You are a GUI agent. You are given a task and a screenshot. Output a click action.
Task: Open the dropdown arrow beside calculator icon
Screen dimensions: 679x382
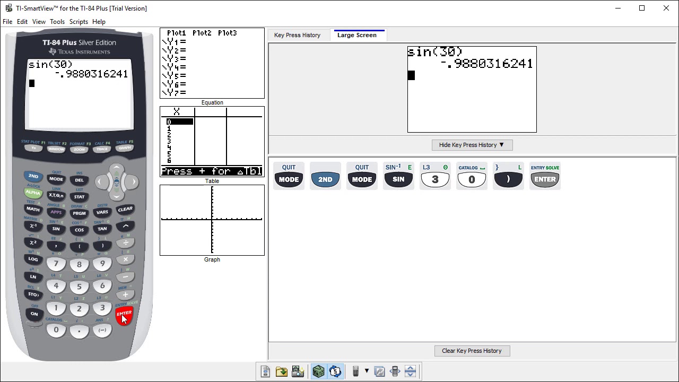[x=367, y=371]
